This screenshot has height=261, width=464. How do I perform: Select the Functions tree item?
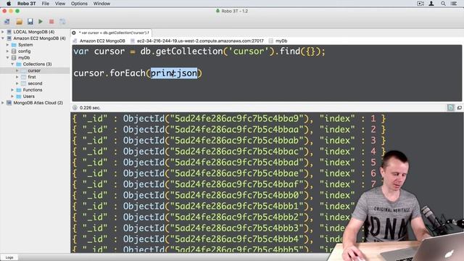click(x=33, y=90)
